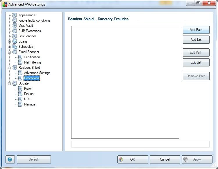Click the Certification notebook icon
The height and width of the screenshot is (169, 218).
point(20,57)
